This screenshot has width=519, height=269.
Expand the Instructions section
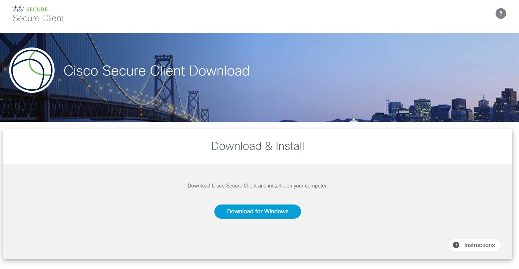(x=474, y=245)
